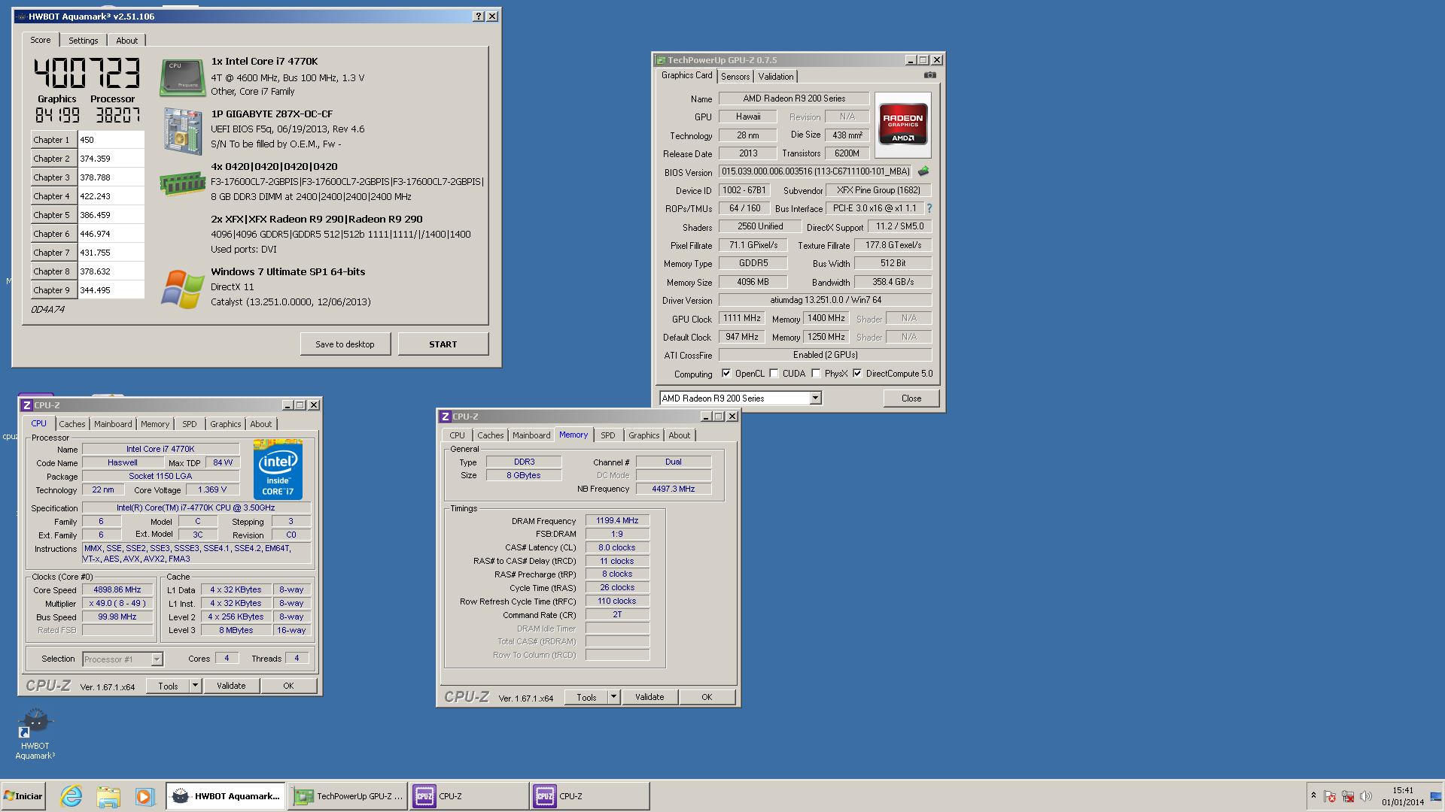Click Save to desktop button
1445x812 pixels.
(x=345, y=344)
